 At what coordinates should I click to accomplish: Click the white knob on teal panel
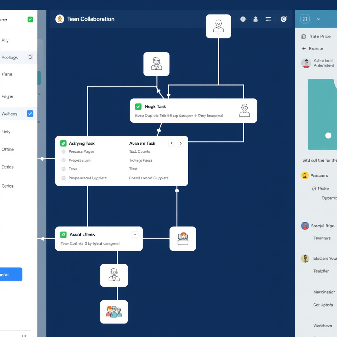pyautogui.click(x=328, y=136)
